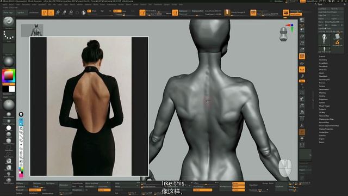Expand the Subtool subpalette
The image size is (348, 196).
[x=322, y=57]
